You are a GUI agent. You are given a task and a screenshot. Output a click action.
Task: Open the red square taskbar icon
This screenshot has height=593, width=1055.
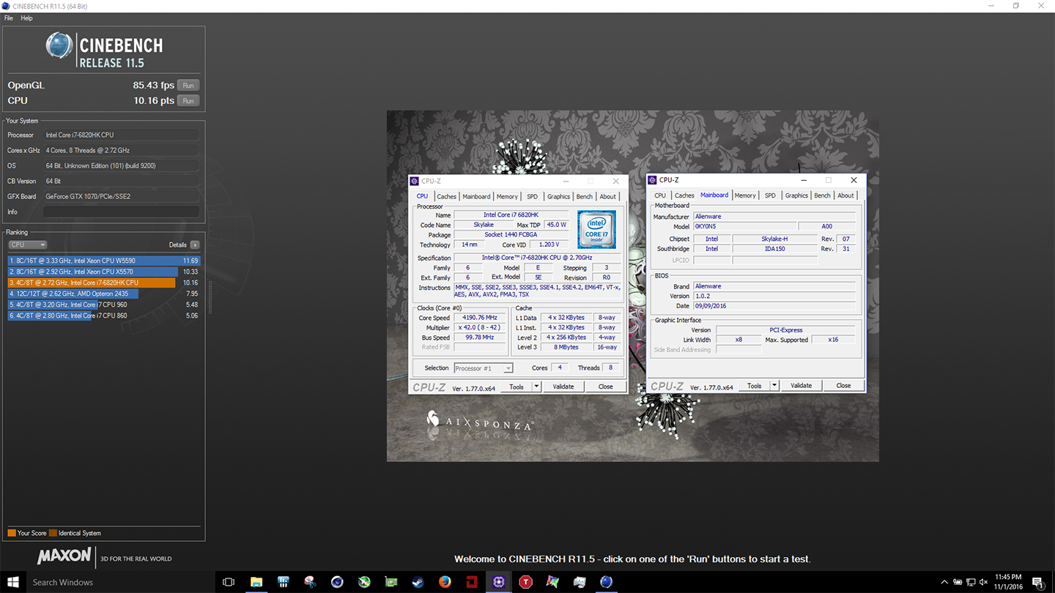(472, 582)
